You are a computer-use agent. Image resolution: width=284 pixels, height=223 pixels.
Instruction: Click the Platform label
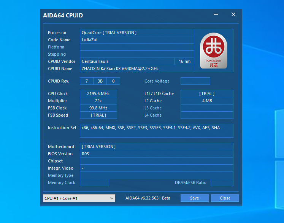56,47
